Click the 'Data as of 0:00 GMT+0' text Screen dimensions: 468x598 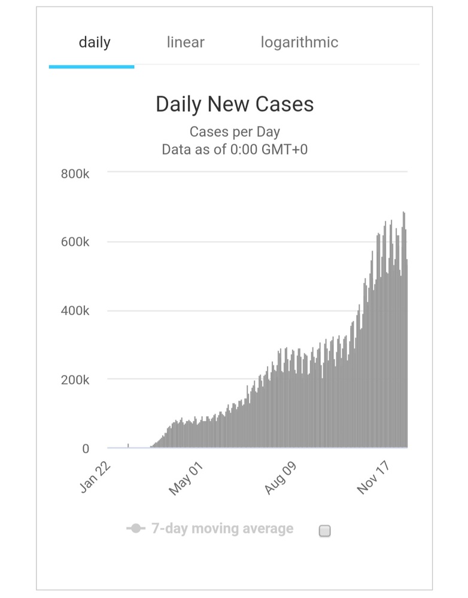234,149
